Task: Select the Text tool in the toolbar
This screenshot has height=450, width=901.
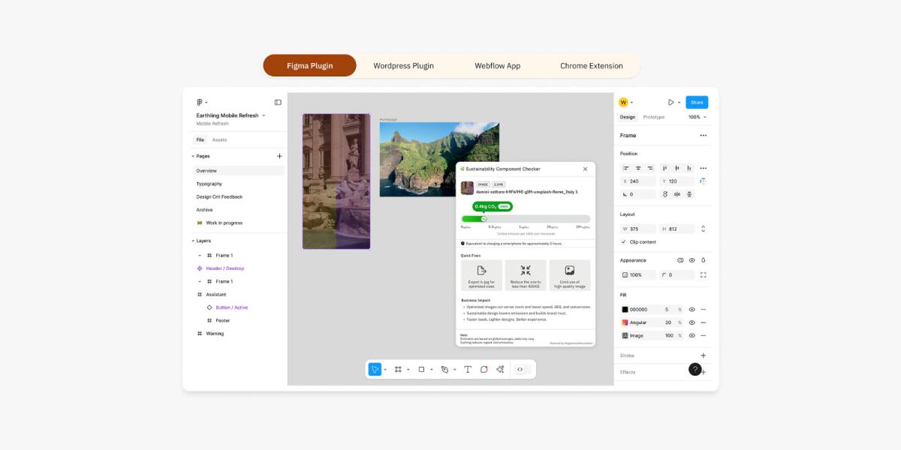Action: pyautogui.click(x=468, y=369)
